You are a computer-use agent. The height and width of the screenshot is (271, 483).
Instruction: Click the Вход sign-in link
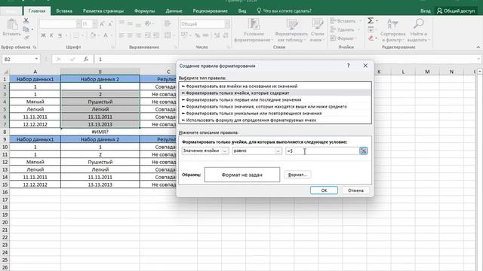426,11
